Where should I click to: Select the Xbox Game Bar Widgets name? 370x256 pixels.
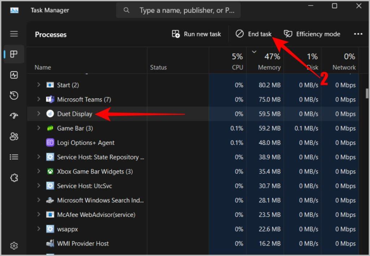pyautogui.click(x=95, y=171)
